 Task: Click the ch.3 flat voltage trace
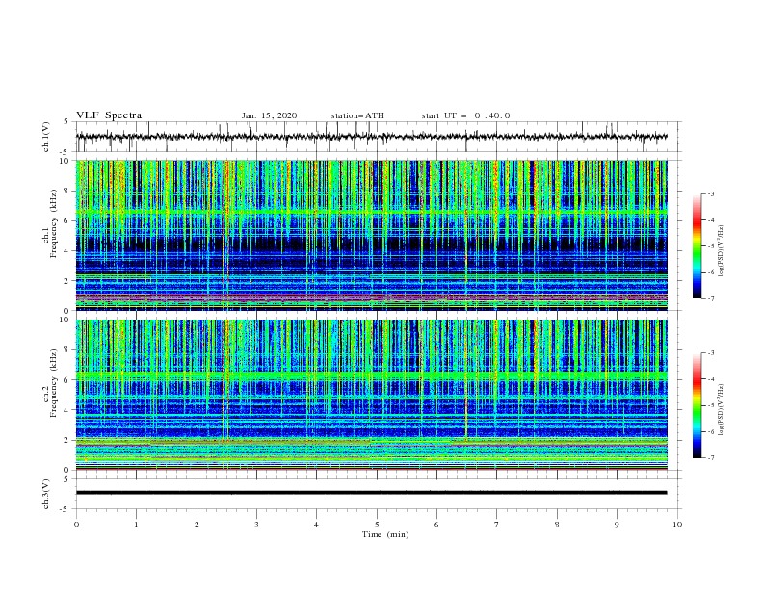[371, 493]
